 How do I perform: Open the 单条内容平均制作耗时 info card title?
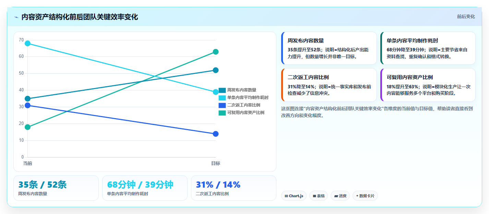click(x=413, y=40)
